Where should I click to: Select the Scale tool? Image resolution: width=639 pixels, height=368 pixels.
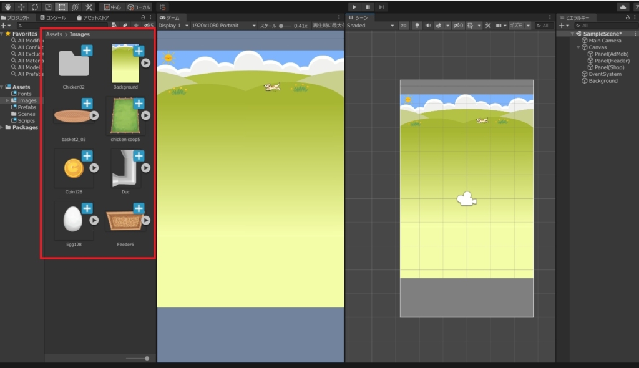(x=48, y=7)
